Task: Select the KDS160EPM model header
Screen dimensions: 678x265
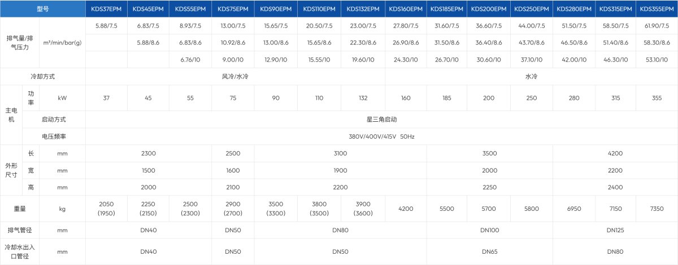Action: click(406, 9)
